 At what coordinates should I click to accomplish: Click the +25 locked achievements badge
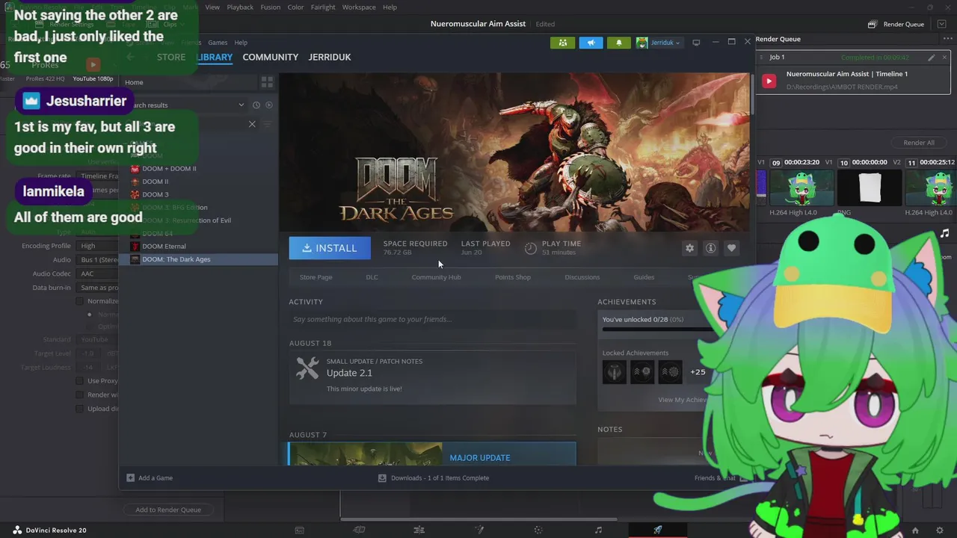coord(698,372)
